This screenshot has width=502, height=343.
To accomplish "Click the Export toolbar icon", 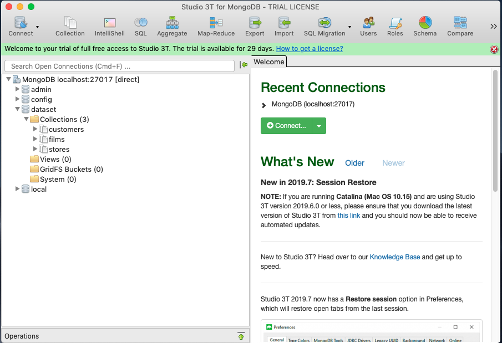I will (255, 26).
